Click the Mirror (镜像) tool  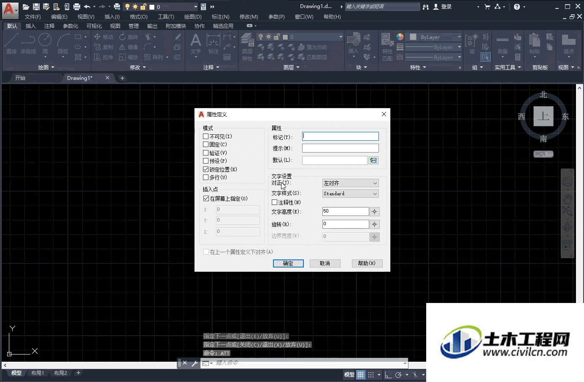[129, 47]
